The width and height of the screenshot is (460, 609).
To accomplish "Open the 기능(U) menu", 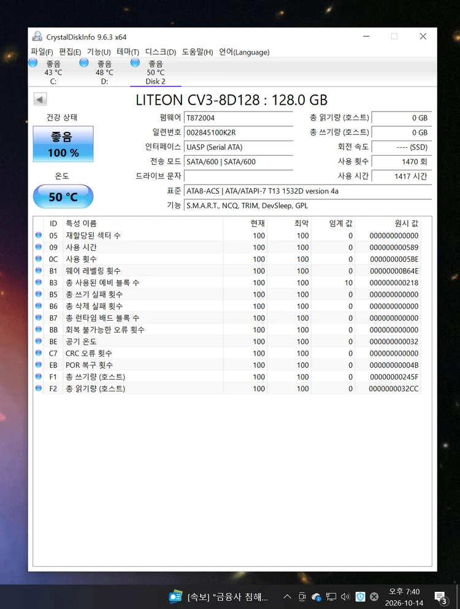I will click(99, 52).
